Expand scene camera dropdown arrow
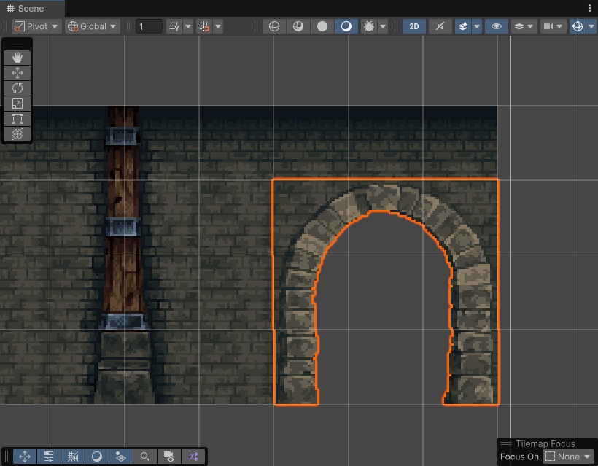 [560, 26]
